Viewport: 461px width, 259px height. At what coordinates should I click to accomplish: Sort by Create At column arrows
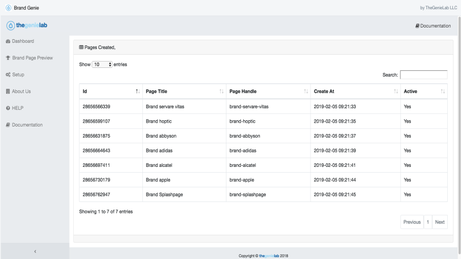396,92
